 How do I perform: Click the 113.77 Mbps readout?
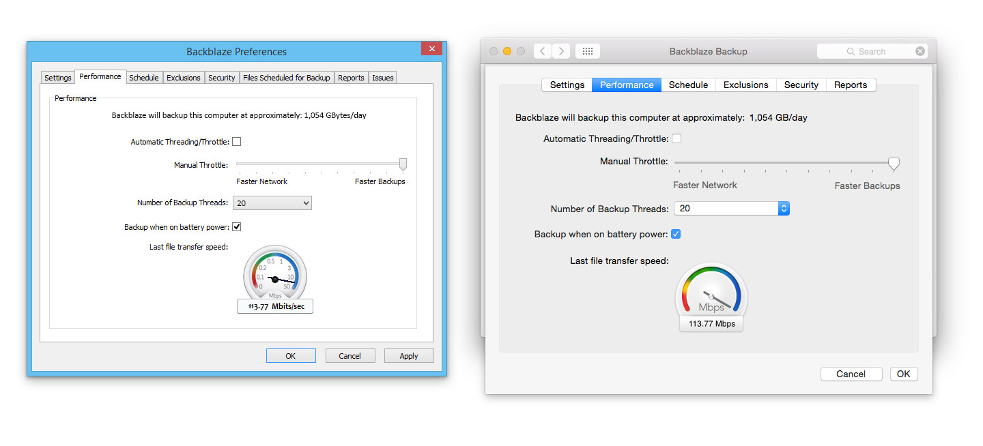[x=711, y=324]
